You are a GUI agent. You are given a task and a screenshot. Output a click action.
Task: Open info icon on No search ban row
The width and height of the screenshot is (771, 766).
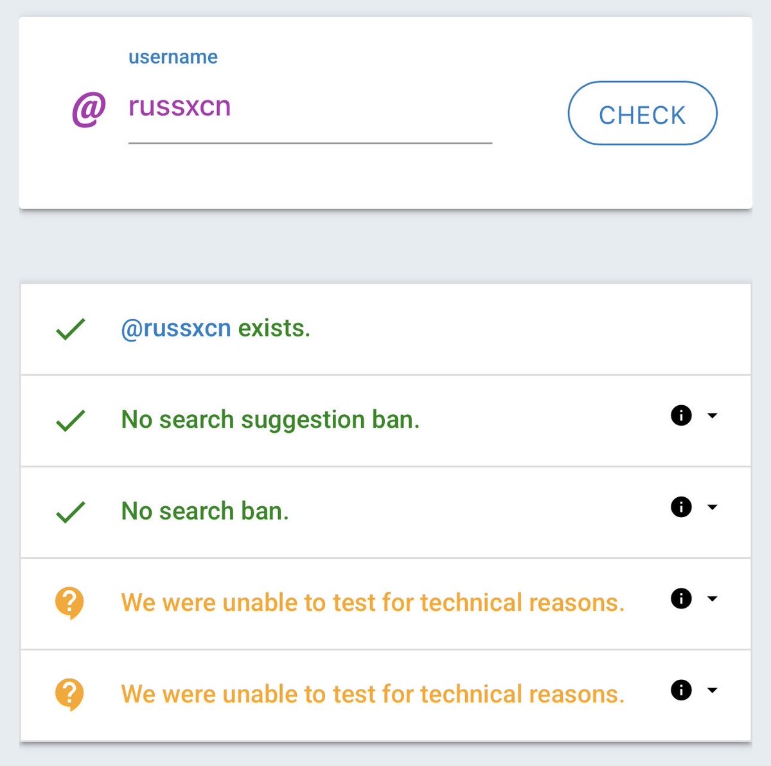point(681,507)
